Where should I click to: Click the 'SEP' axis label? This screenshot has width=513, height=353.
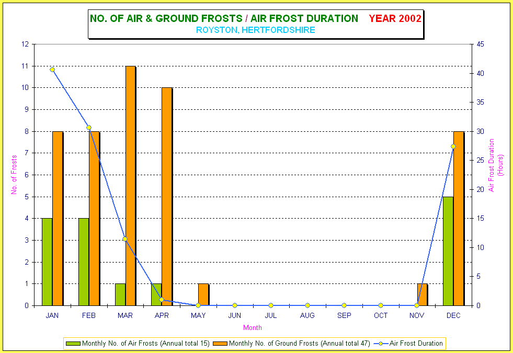[344, 315]
